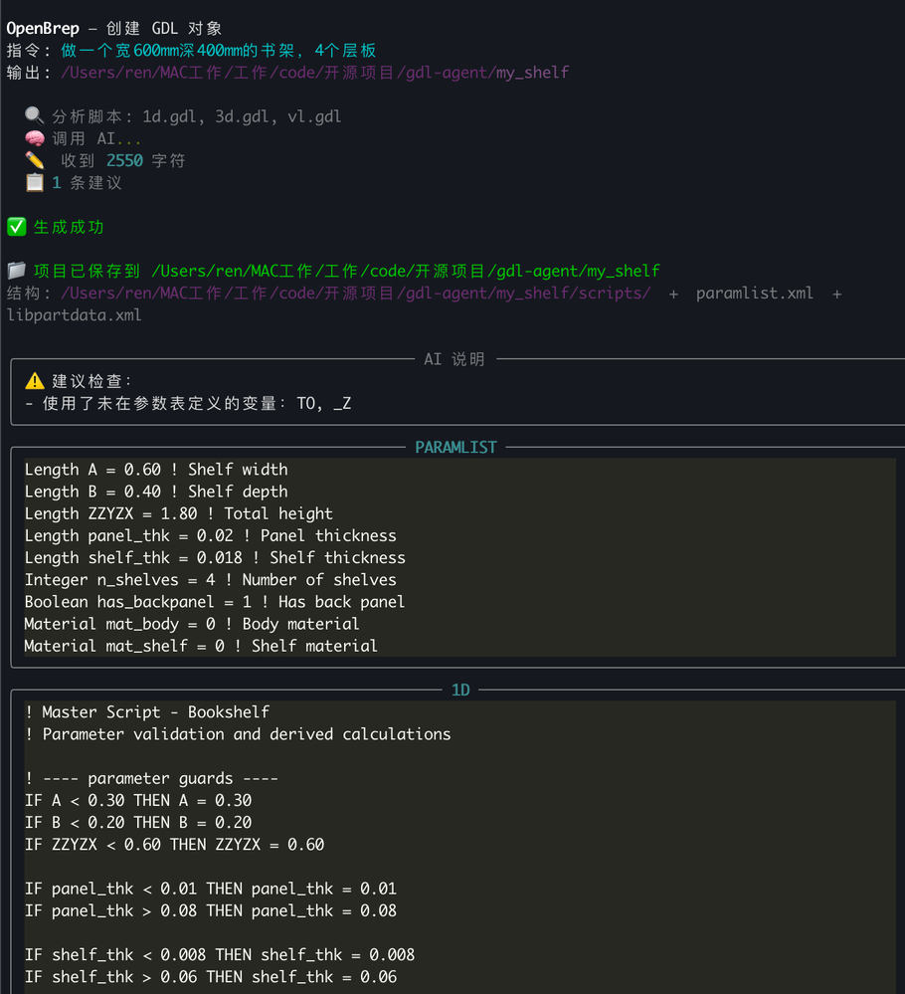Click the AI 说明 panel heading
Screen dimensions: 905x994
(454, 359)
